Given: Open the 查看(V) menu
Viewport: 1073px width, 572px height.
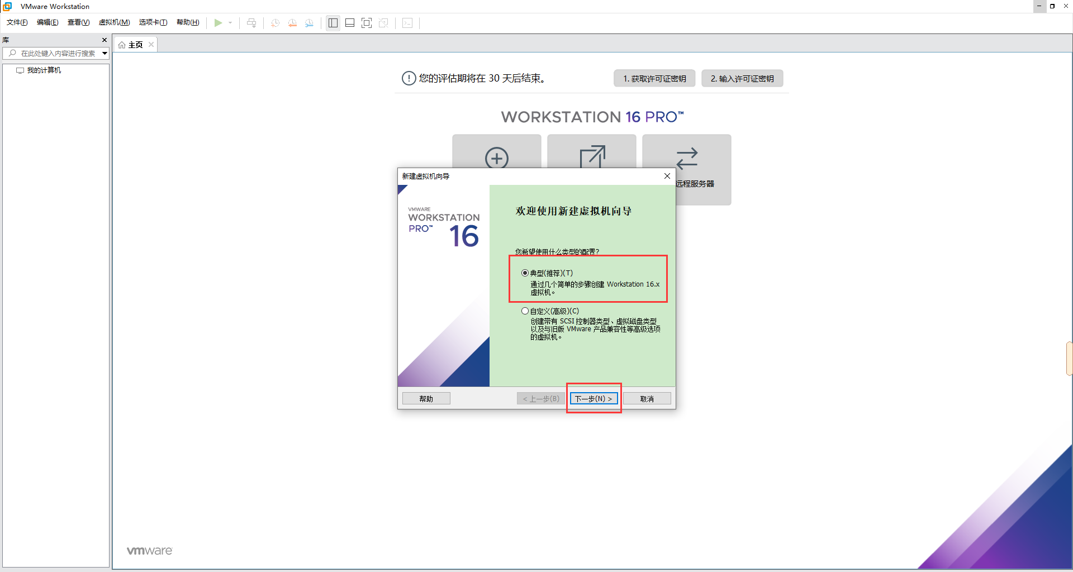Looking at the screenshot, I should [78, 22].
